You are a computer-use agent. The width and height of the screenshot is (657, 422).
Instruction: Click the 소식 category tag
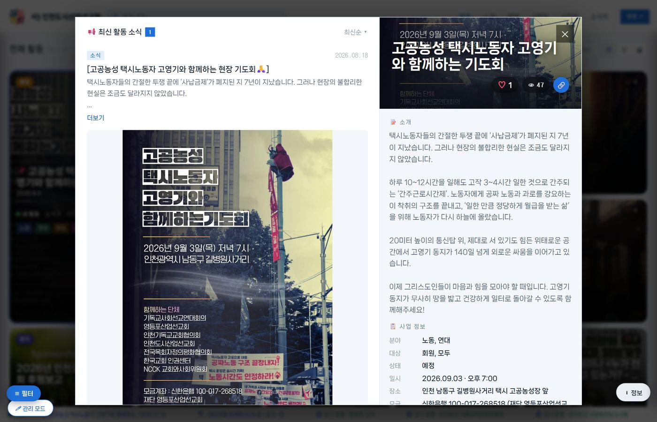click(x=95, y=55)
